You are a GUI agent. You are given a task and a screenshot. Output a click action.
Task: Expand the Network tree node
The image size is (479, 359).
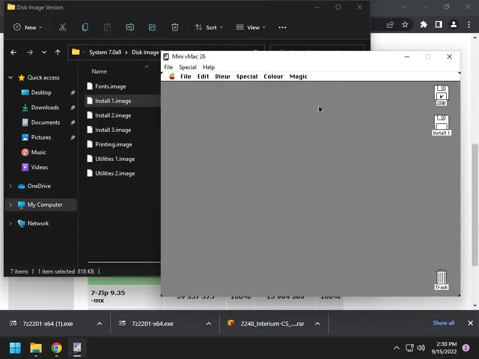[x=11, y=223]
